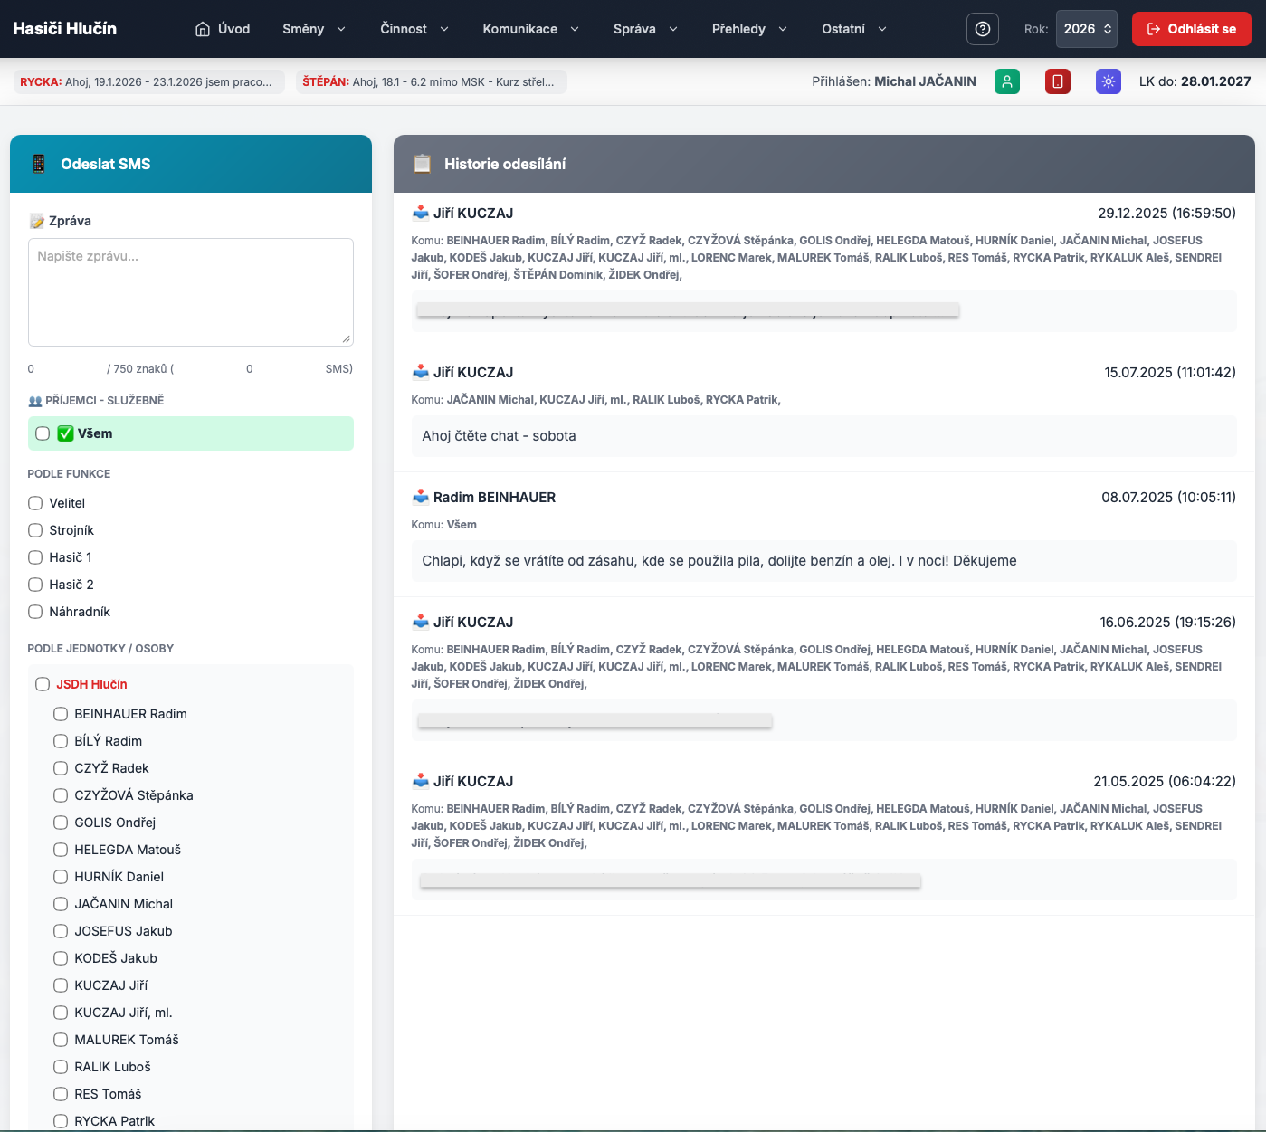Click into the Zpráva message text field

pyautogui.click(x=190, y=291)
